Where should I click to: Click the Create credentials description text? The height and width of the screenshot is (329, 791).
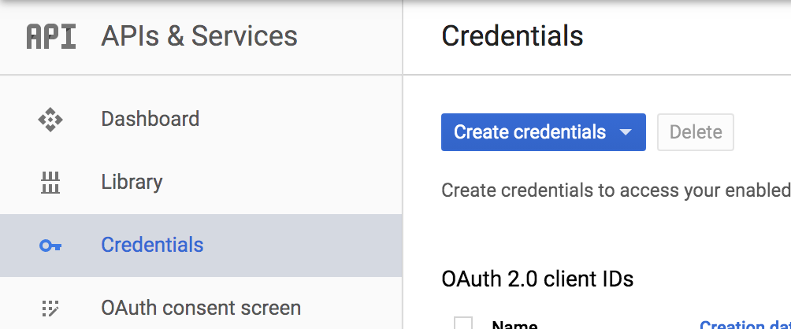(615, 190)
